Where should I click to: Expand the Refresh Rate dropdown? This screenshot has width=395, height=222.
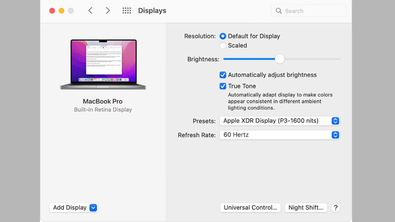279,135
